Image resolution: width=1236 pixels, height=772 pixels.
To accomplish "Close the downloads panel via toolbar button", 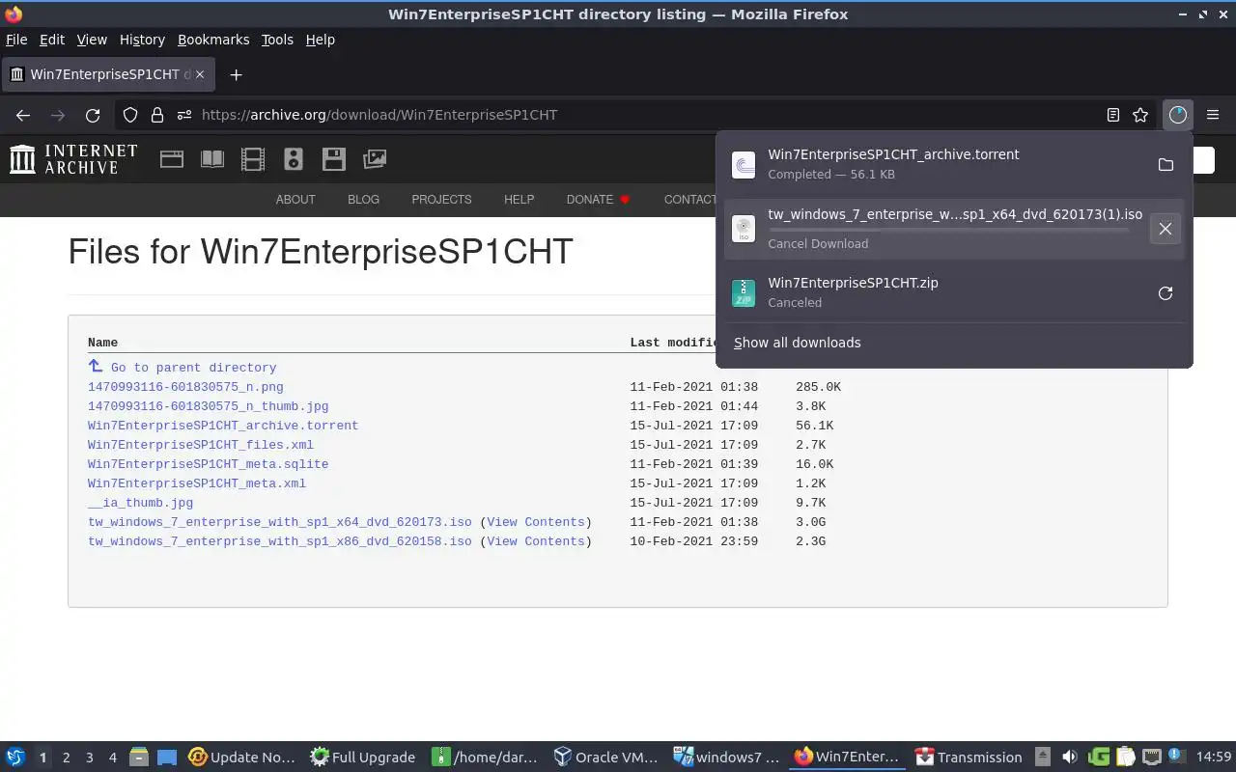I will (x=1178, y=115).
